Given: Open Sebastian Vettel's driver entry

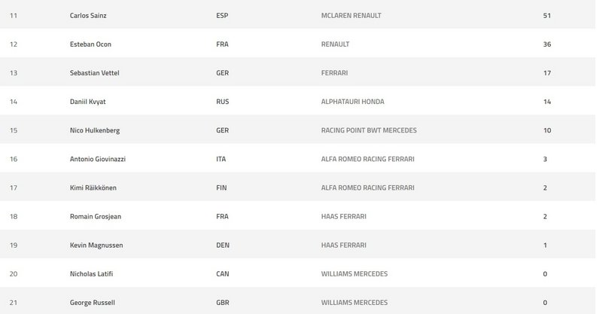Looking at the screenshot, I should (94, 72).
